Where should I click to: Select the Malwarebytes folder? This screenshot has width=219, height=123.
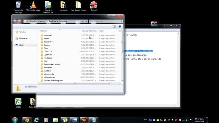[x=49, y=77]
